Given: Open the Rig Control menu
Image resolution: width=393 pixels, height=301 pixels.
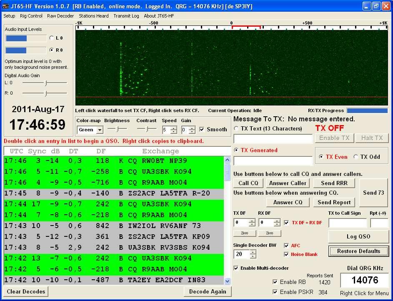Looking at the screenshot, I should click(x=31, y=16).
